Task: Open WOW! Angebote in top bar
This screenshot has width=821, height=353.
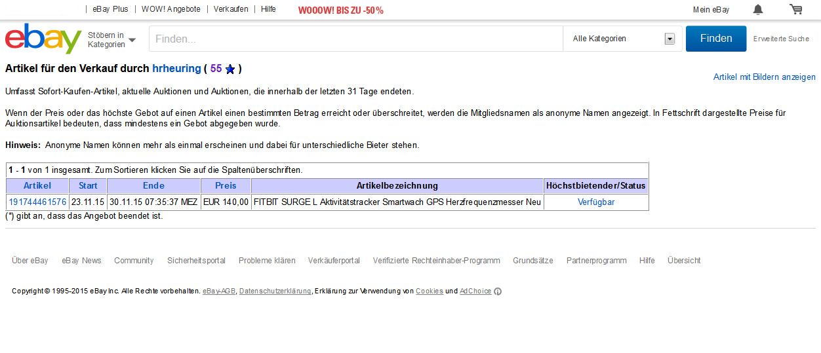Action: click(x=171, y=9)
